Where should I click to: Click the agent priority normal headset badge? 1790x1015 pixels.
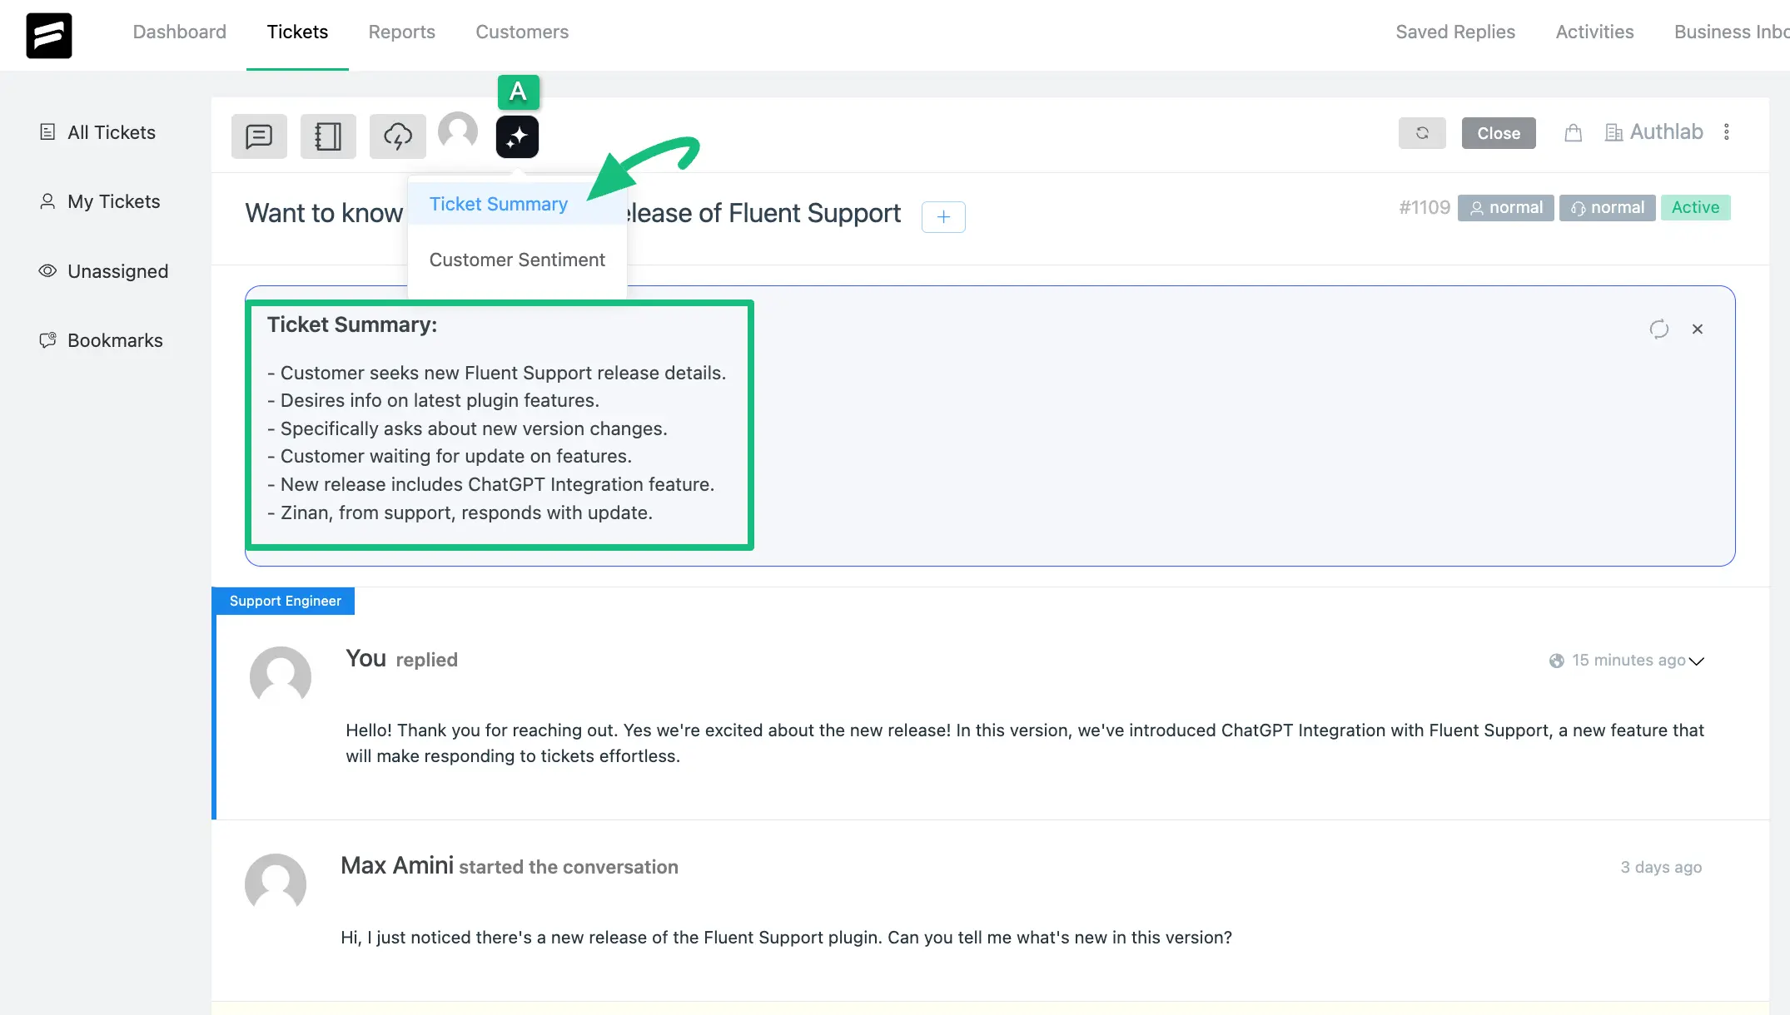coord(1607,207)
